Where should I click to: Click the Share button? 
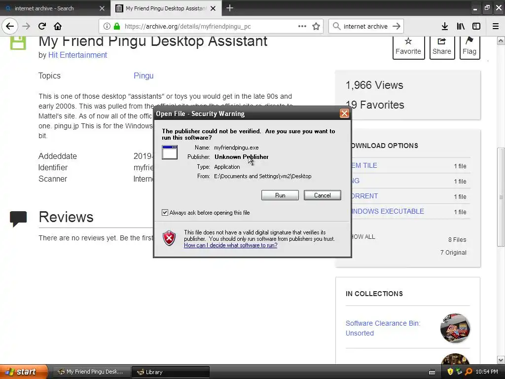pyautogui.click(x=442, y=47)
